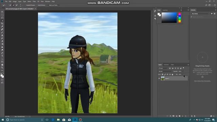
Task: Select the Clone Stamp tool
Action: pos(2,35)
